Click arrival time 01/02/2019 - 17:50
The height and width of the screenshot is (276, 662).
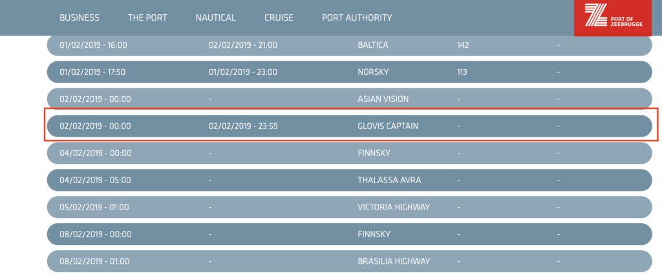(x=92, y=72)
